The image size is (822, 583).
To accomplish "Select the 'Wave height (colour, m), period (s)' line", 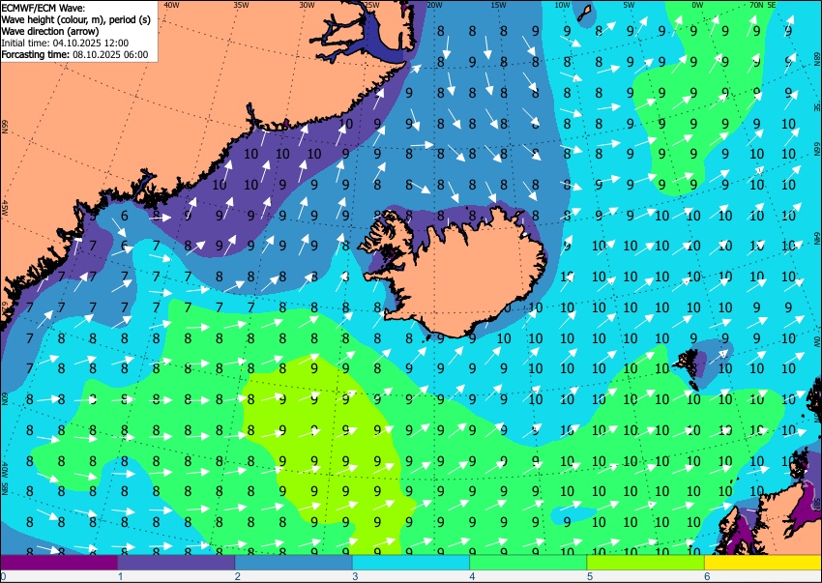I will coord(76,20).
